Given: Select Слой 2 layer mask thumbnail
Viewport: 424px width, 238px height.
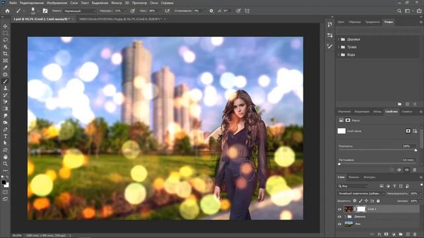Looking at the screenshot, I should tap(361, 209).
